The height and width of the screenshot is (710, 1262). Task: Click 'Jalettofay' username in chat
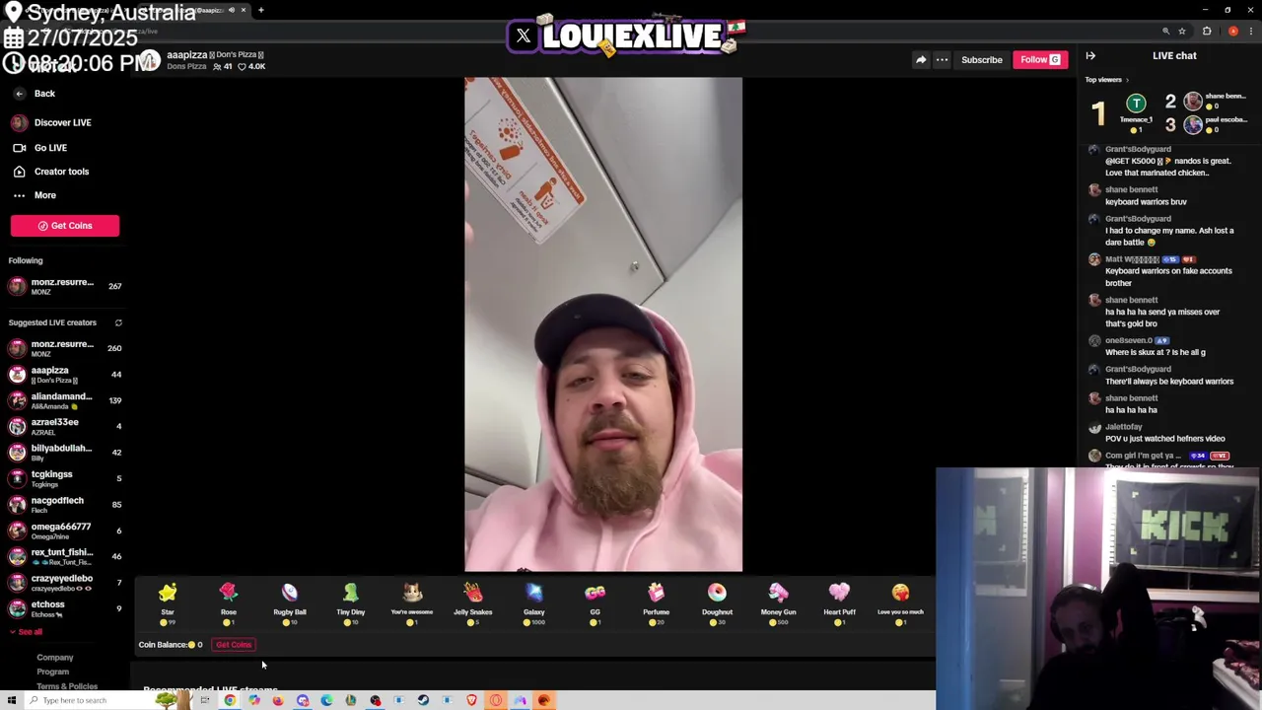point(1123,427)
